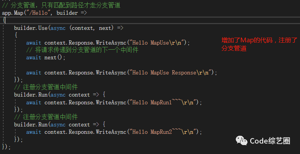Click the word builder after "/Hello"
Viewport: 300px width, 154px height.
pos(67,13)
